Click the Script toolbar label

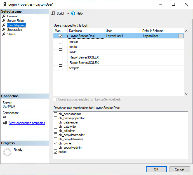[60, 13]
